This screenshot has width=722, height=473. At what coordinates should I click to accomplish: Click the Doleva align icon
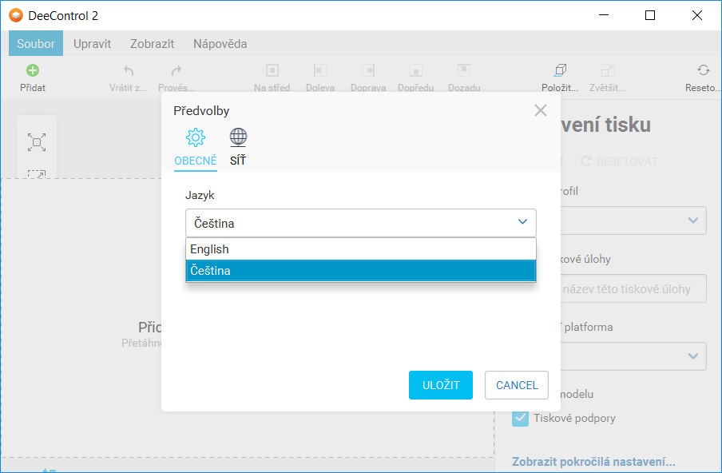click(x=319, y=71)
